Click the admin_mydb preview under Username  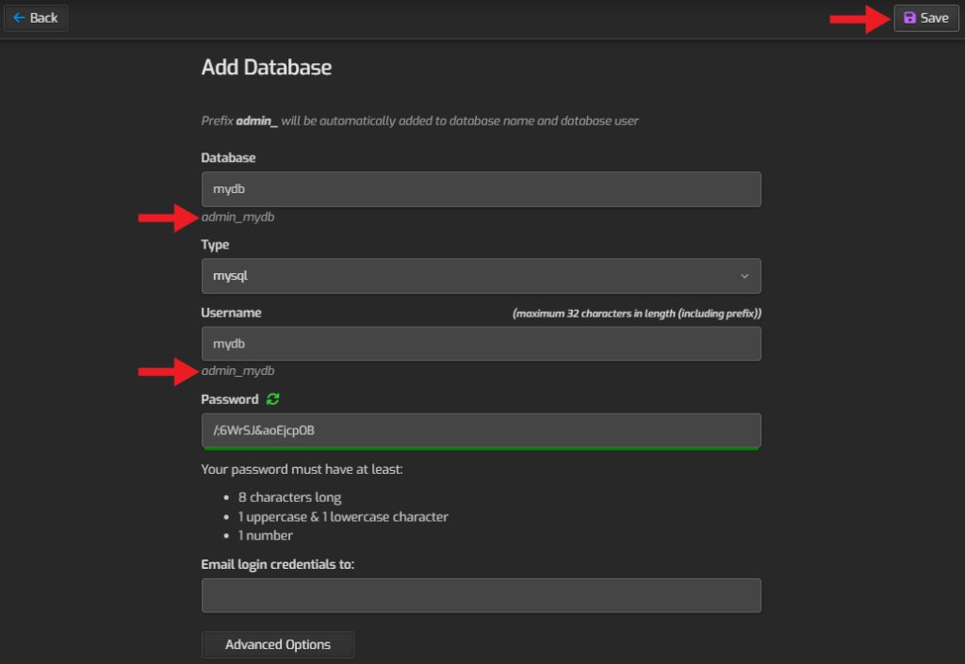237,370
